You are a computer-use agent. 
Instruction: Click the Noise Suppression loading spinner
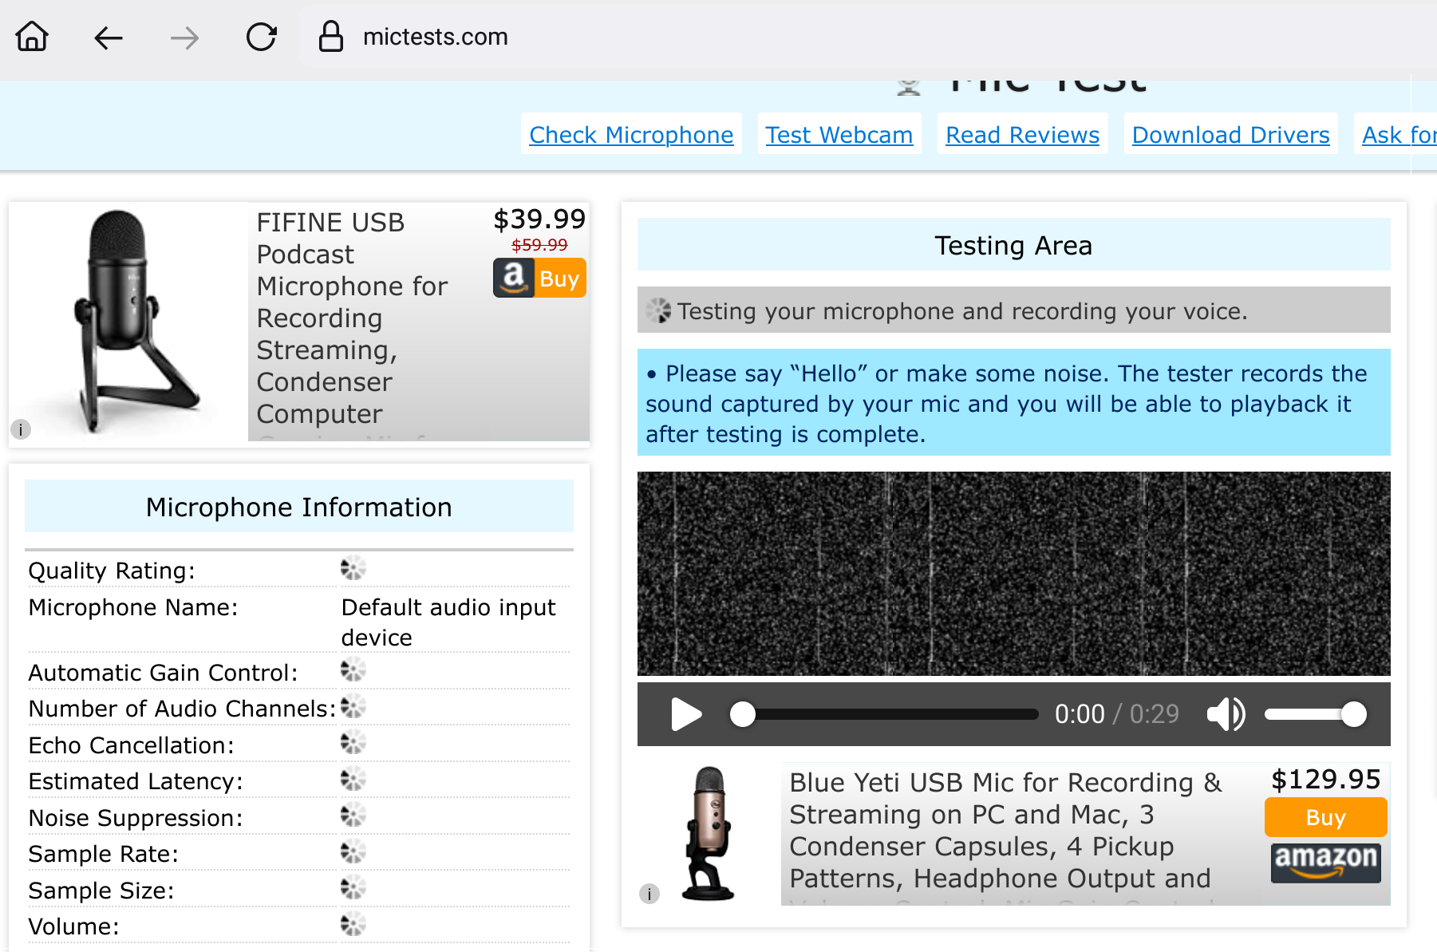point(353,815)
